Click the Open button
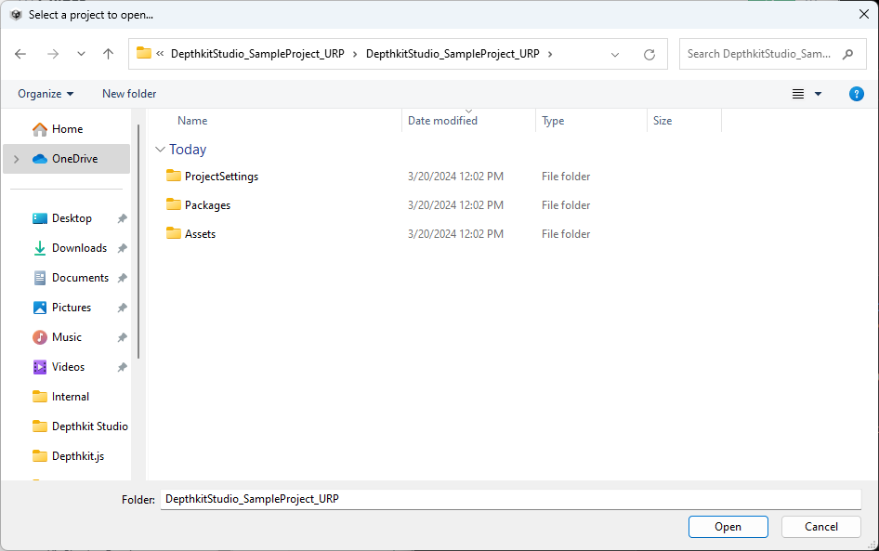Screen dimensions: 879x551 pos(728,527)
